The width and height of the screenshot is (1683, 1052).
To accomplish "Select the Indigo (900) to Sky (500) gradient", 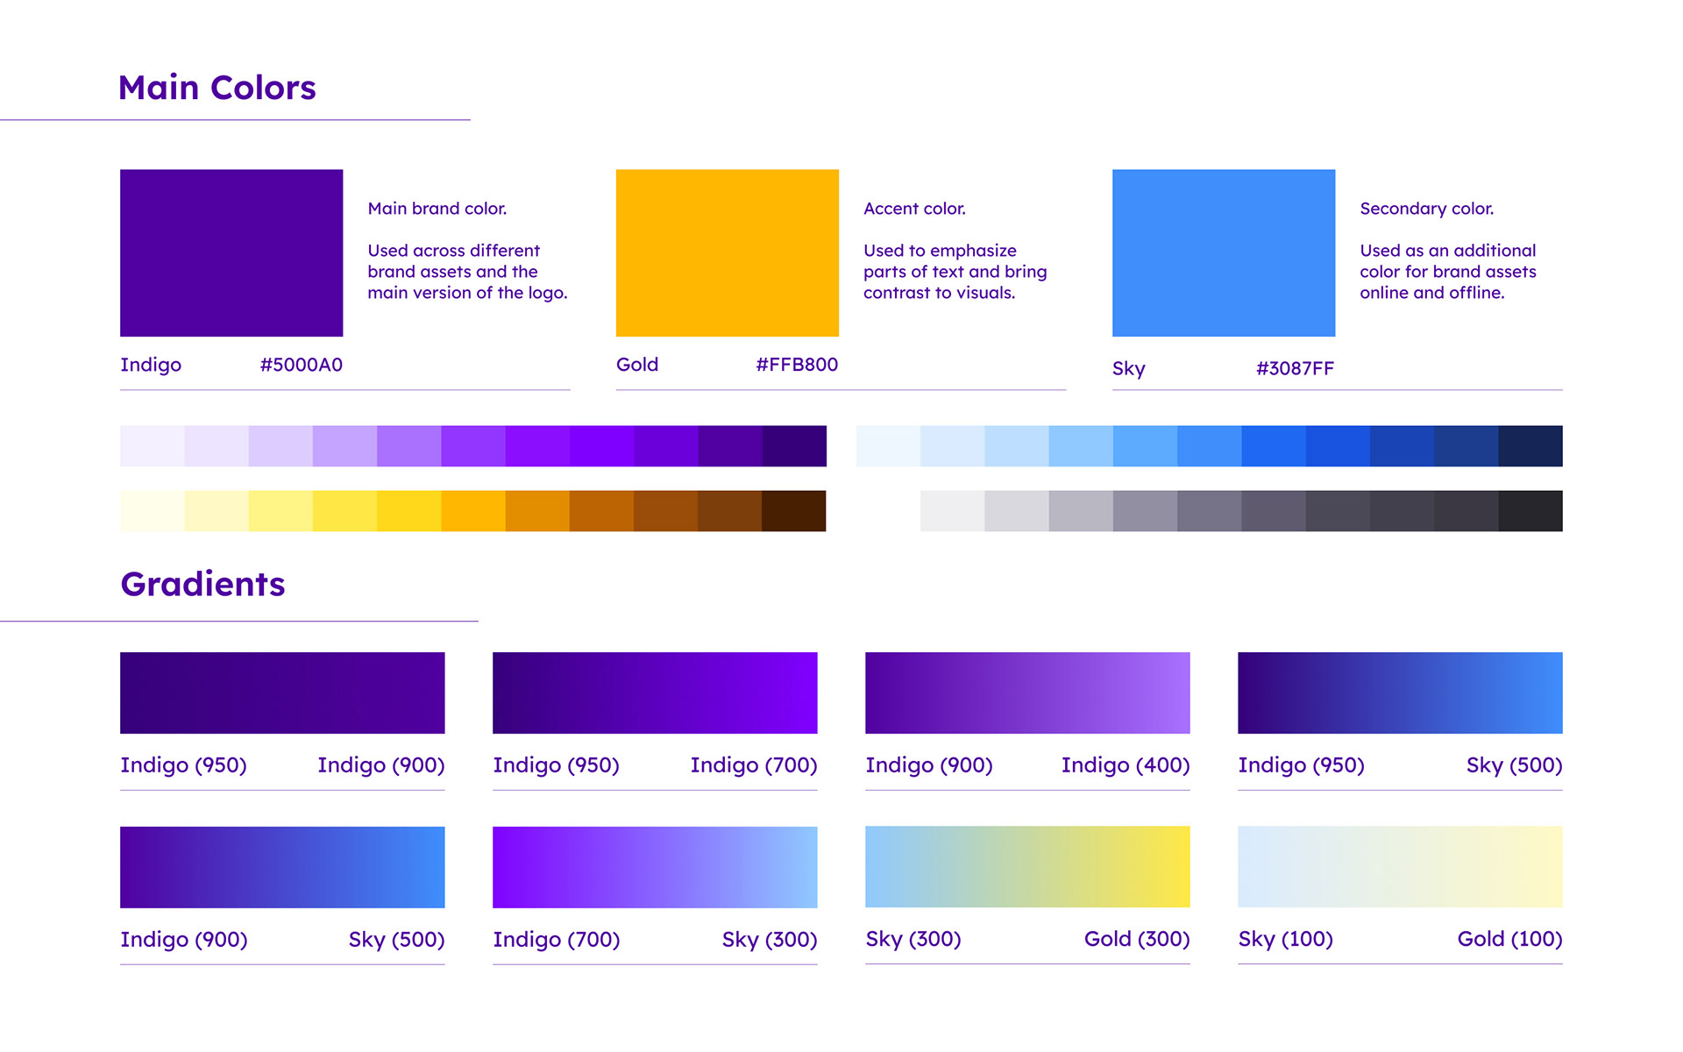I will [x=282, y=867].
